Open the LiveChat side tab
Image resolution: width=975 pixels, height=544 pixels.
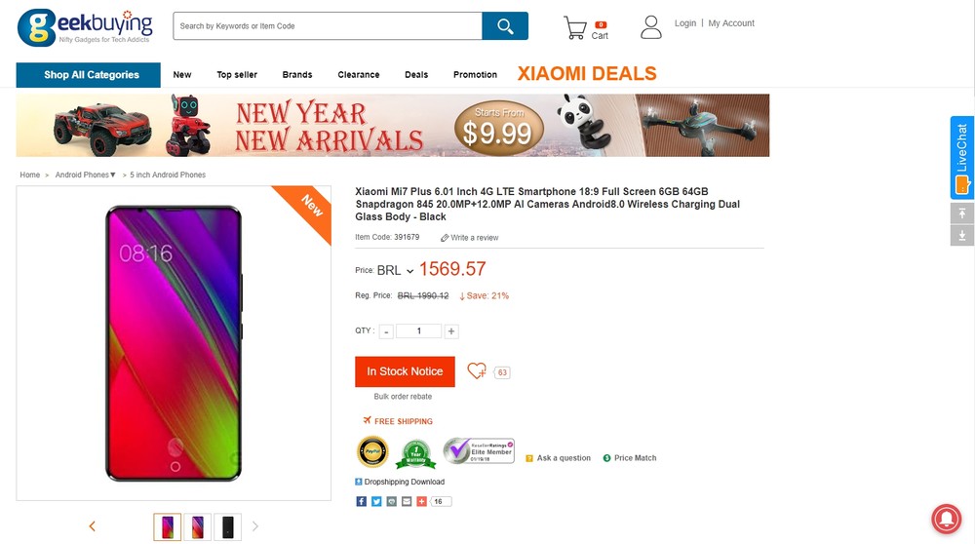click(x=961, y=157)
